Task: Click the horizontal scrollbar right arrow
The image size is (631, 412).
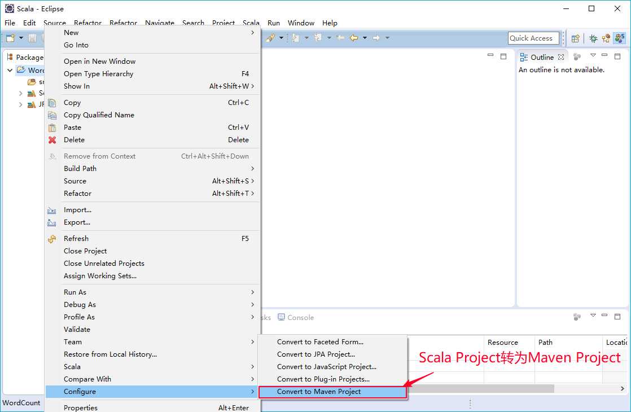Action: 622,389
